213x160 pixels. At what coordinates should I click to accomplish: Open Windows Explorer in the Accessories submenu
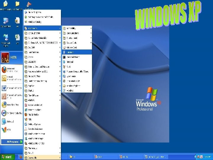click(x=77, y=86)
